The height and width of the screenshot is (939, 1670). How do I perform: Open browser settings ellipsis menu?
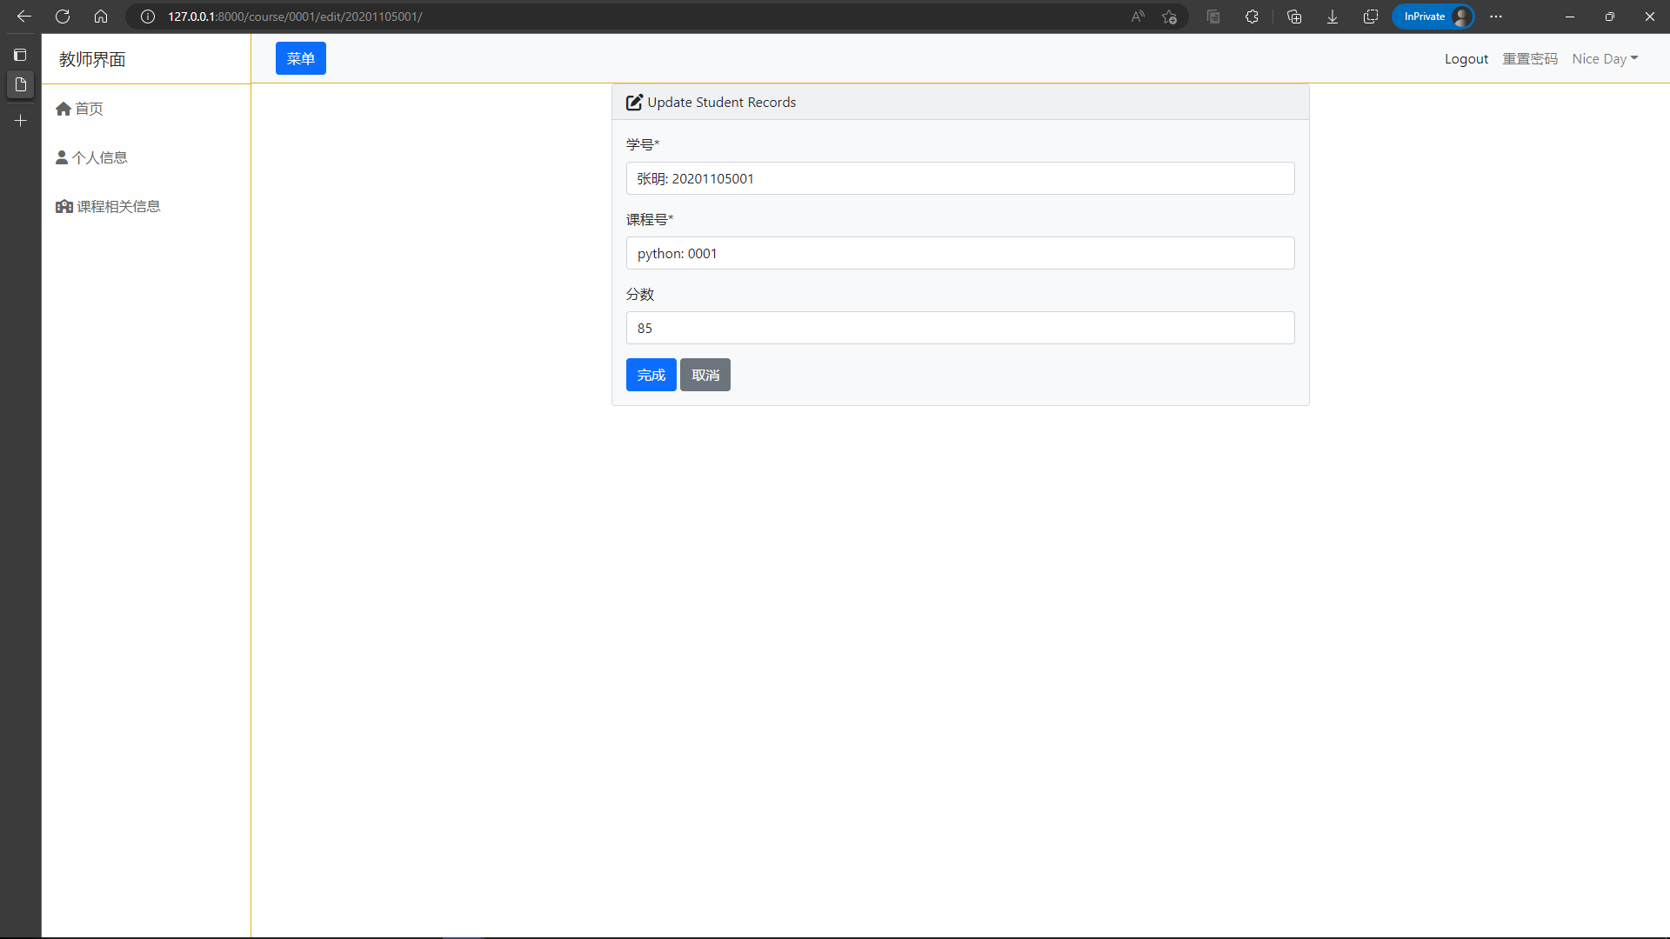[1496, 17]
